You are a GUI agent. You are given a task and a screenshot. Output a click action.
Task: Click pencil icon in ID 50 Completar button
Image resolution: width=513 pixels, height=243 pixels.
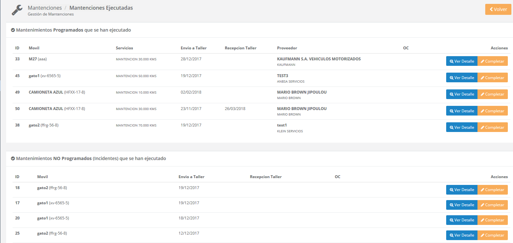pyautogui.click(x=482, y=111)
